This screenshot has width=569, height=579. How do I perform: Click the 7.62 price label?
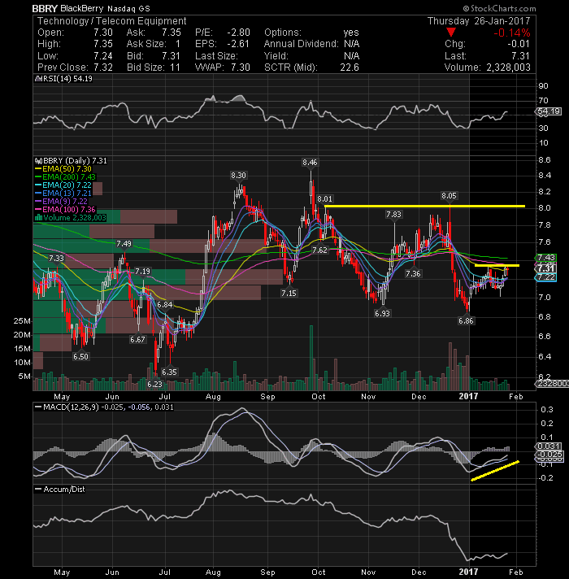319,250
